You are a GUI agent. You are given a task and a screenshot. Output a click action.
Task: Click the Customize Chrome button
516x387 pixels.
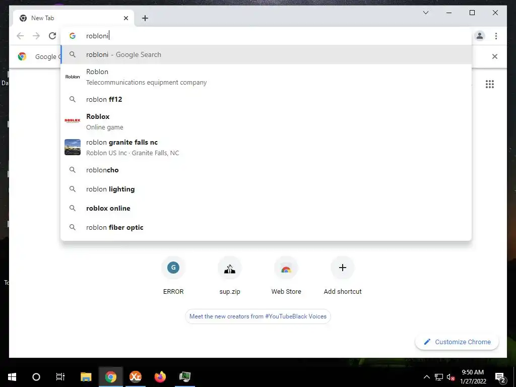coord(457,342)
